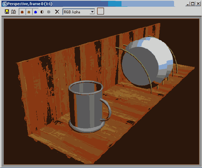The image size is (202, 168).
Task: Click the Save Bitmap floppy disk icon
Action: click(7, 12)
